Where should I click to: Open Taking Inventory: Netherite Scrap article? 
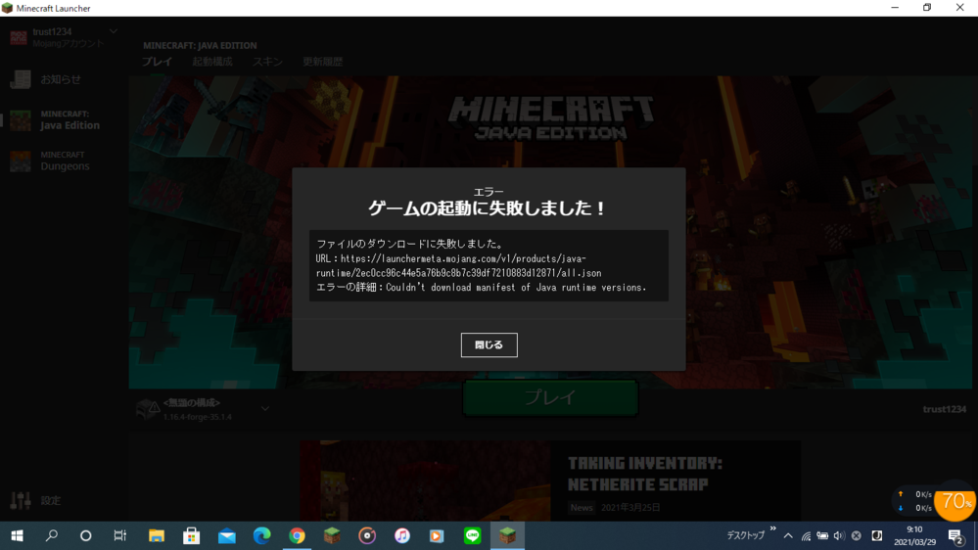(645, 474)
